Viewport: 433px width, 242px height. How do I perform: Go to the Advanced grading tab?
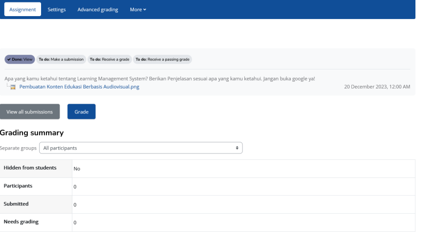(98, 10)
